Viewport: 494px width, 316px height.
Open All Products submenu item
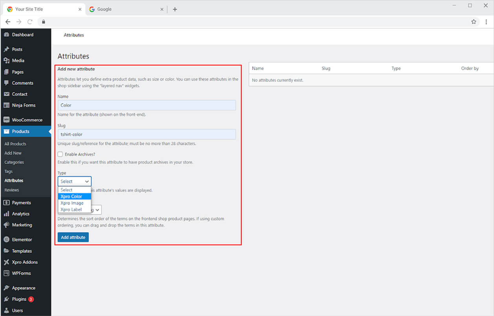[15, 144]
